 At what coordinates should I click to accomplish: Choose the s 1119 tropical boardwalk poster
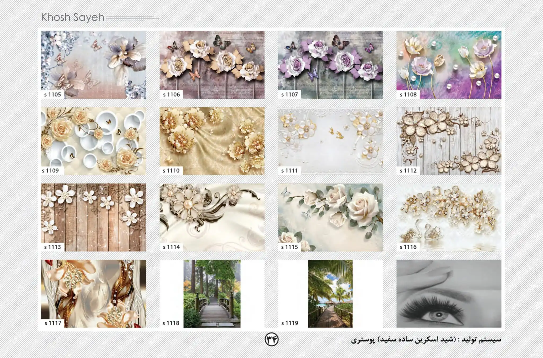[330, 294]
